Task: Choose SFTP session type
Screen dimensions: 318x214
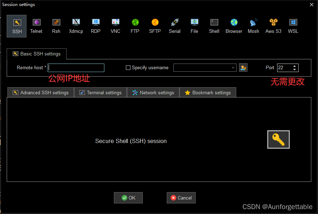Action: [155, 26]
